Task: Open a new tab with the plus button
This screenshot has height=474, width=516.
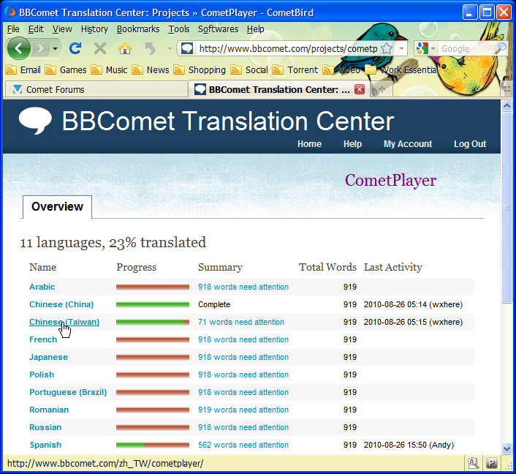Action: [382, 89]
